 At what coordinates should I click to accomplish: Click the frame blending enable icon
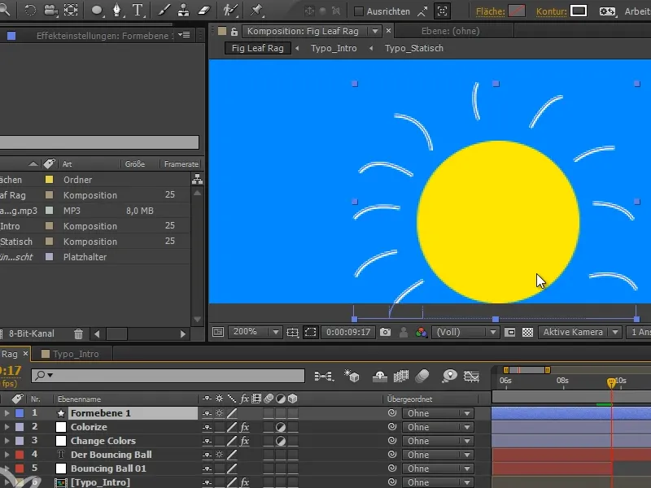coord(401,376)
